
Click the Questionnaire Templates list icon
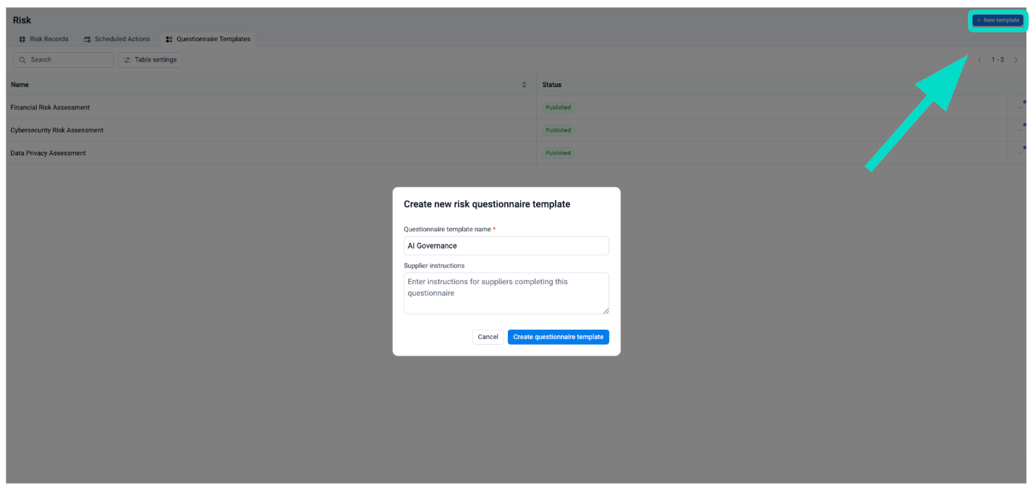[x=169, y=39]
